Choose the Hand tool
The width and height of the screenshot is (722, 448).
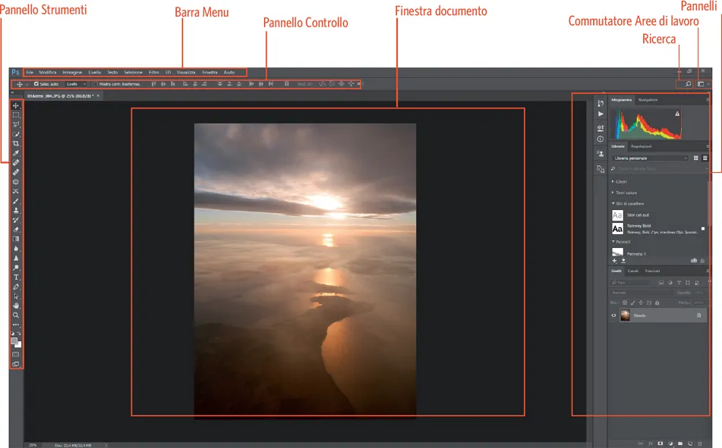[16, 305]
